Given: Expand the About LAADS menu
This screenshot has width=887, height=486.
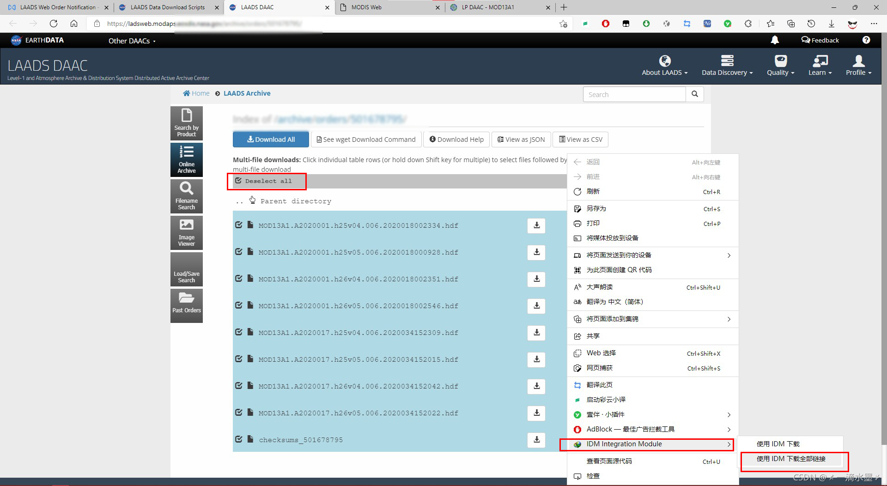Looking at the screenshot, I should click(x=664, y=65).
